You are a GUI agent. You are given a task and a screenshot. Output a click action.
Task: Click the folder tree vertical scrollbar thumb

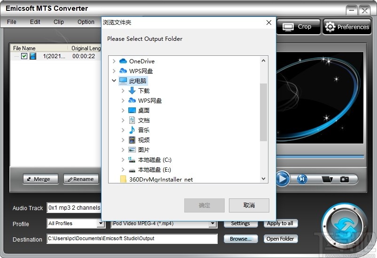tap(264, 112)
